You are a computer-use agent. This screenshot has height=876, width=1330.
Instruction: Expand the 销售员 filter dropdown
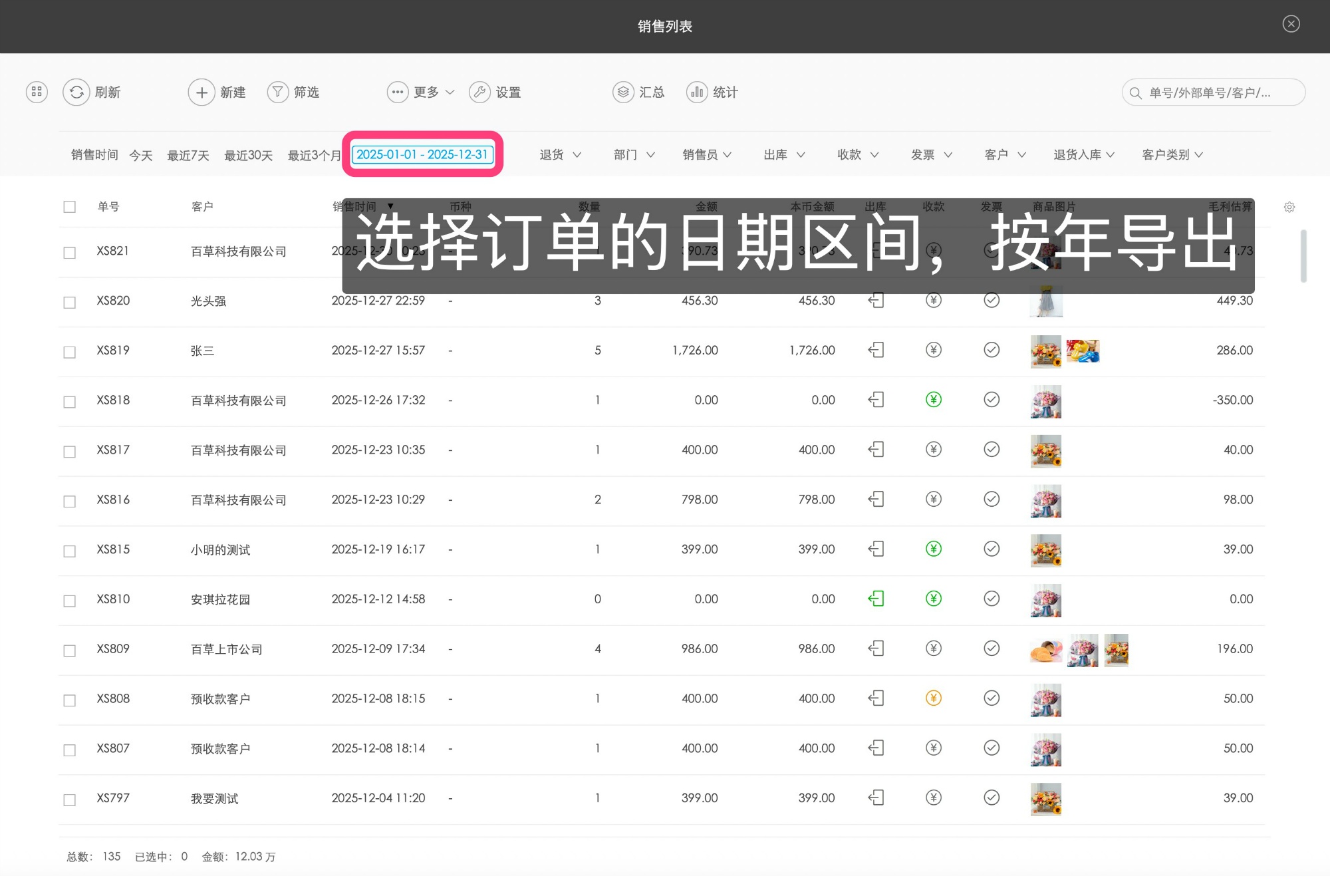pos(707,155)
